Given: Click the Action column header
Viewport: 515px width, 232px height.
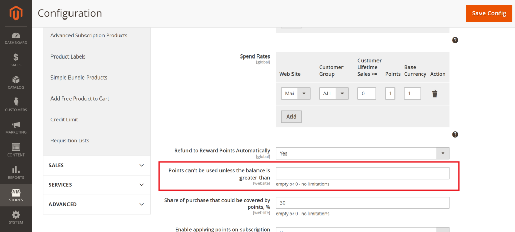Looking at the screenshot, I should click(x=438, y=74).
